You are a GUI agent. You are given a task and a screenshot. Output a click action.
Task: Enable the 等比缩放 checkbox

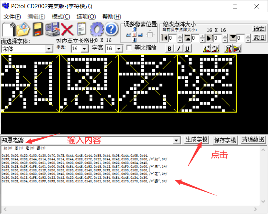coord(129,48)
